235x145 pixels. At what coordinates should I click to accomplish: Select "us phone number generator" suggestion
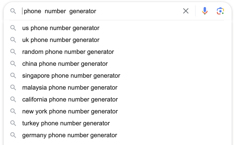tap(61, 28)
